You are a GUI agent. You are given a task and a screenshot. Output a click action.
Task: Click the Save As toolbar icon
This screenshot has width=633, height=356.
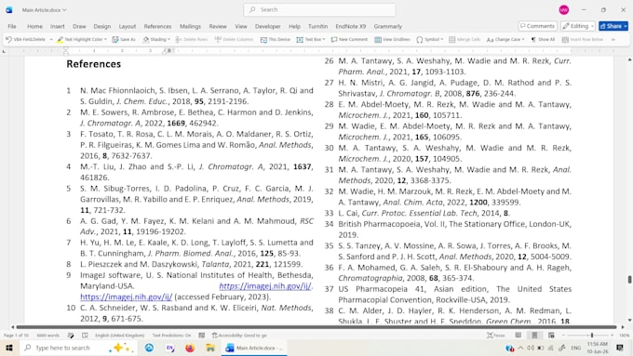coord(115,40)
